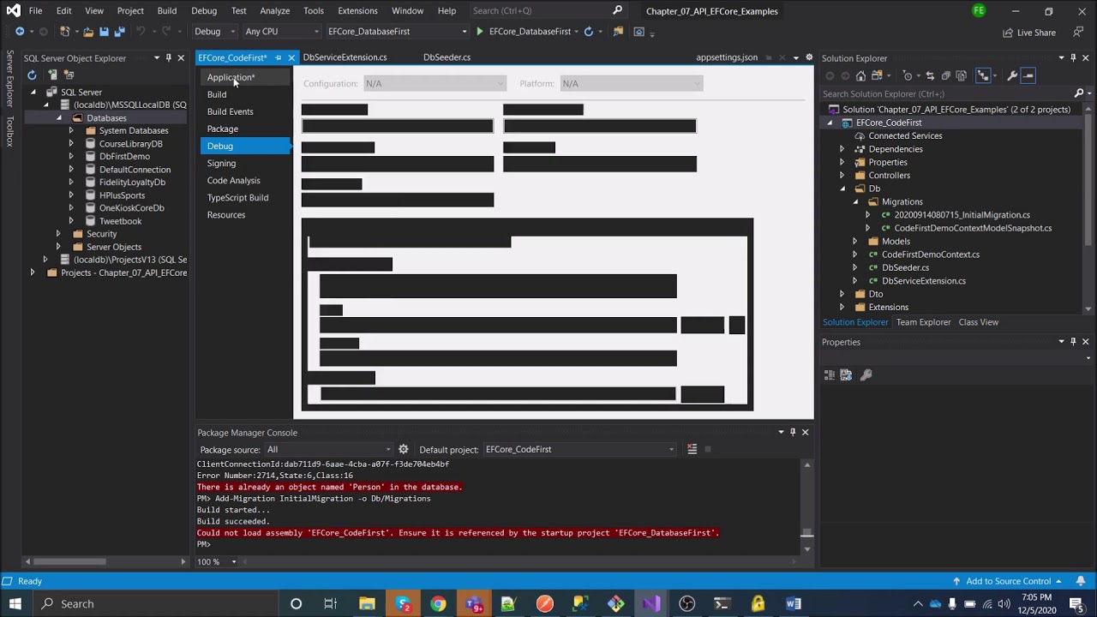This screenshot has width=1097, height=617.
Task: Switch to the Team Explorer tab
Action: 923,322
